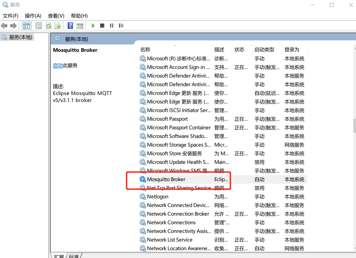Click the Refresh toolbar icon
Viewport: 356px width, 258px height.
[48, 26]
